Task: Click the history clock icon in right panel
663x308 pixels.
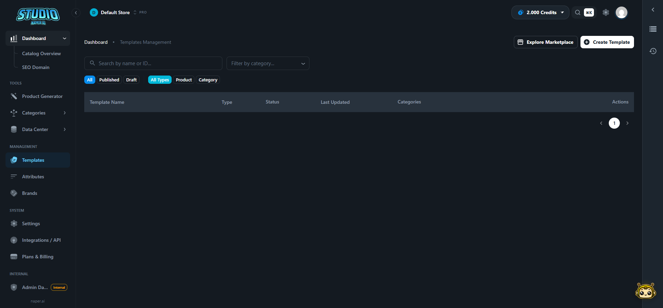Action: pos(653,51)
